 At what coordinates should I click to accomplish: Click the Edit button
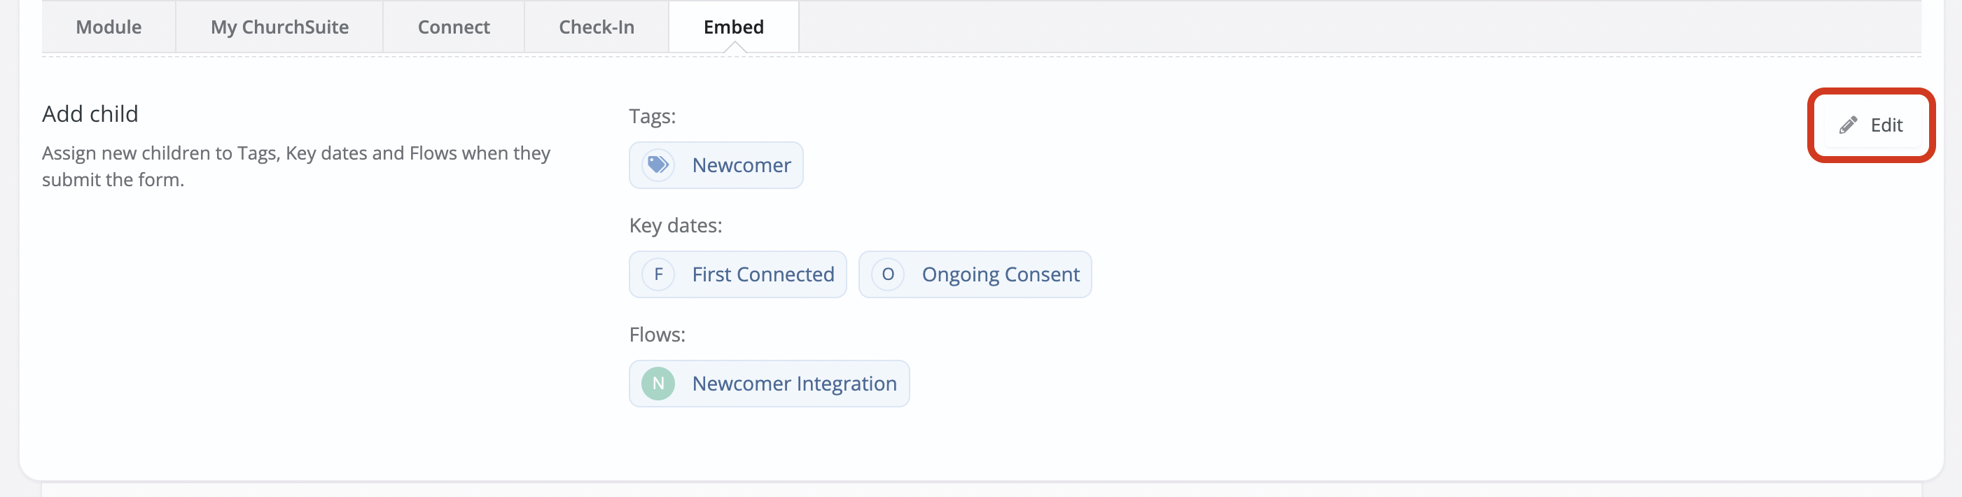[x=1872, y=124]
